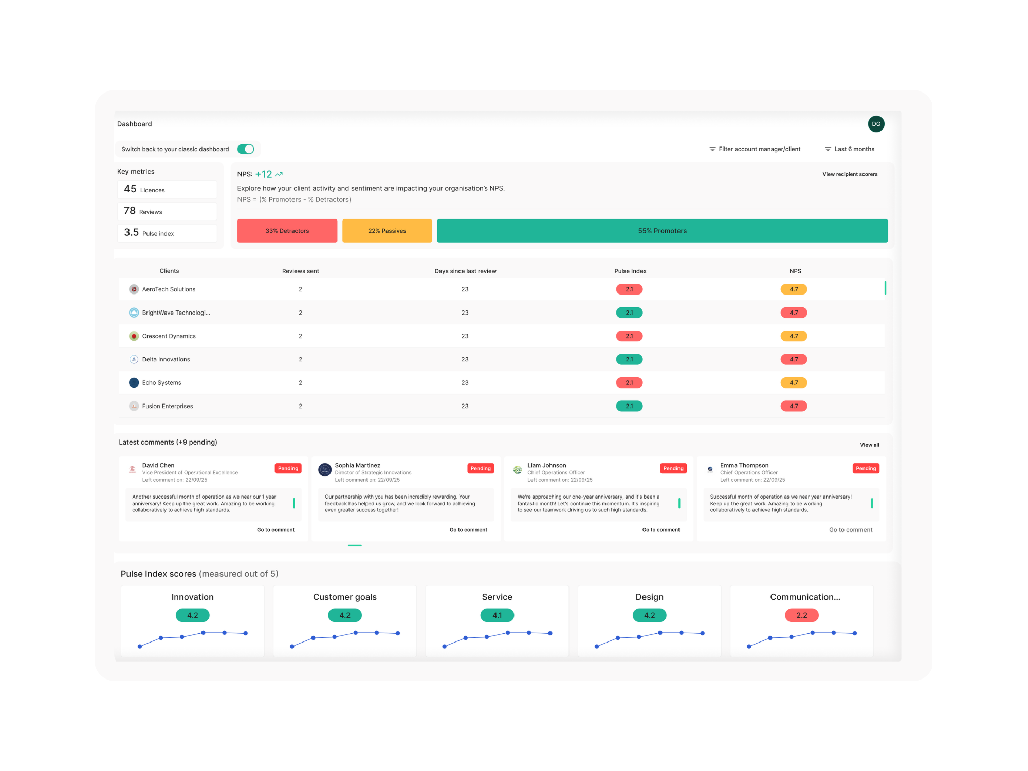Sort by the Clients column header
1028x771 pixels.
[169, 271]
